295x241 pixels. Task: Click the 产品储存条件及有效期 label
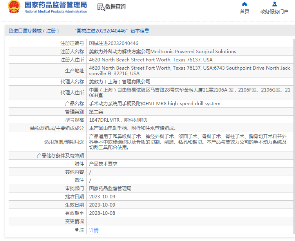tap(60, 156)
